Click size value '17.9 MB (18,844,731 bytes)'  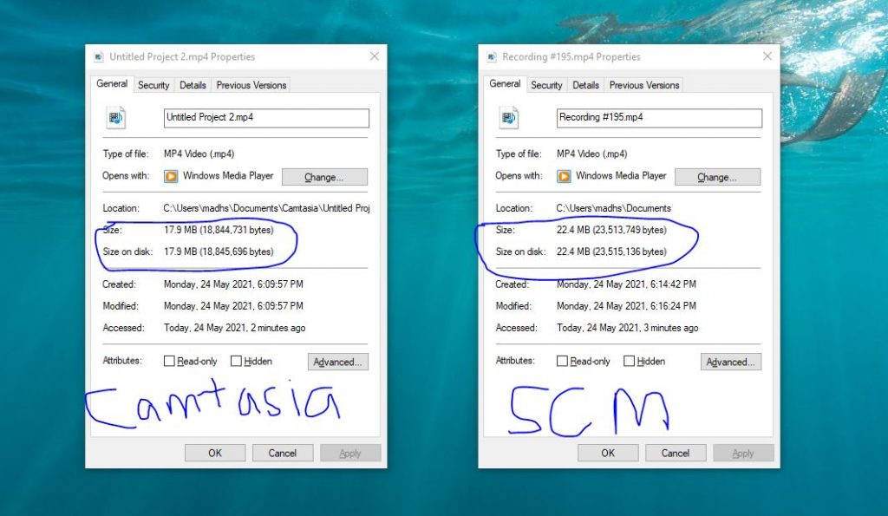click(x=219, y=230)
